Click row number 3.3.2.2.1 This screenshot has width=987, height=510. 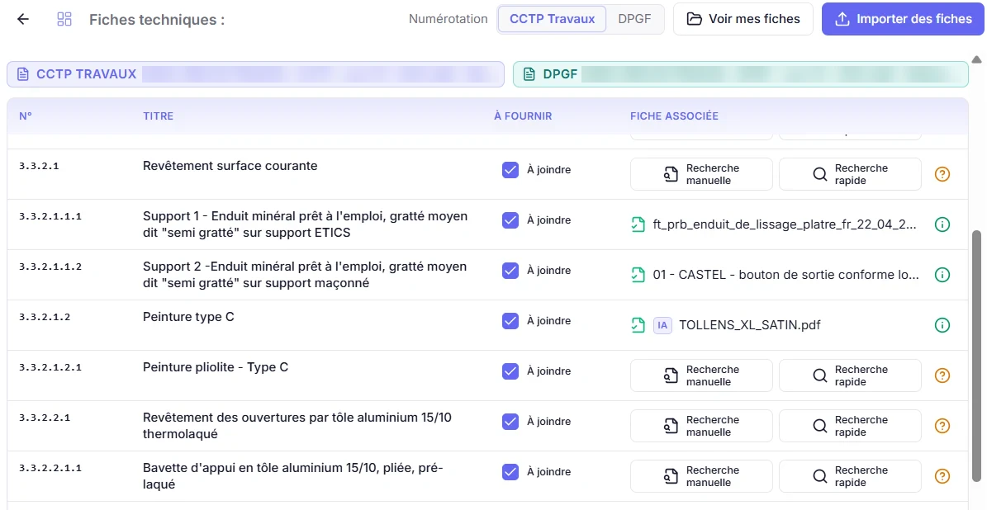45,418
